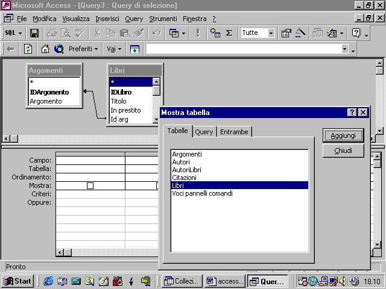The height and width of the screenshot is (289, 386).
Task: Open the access... Word taskbar button
Action: pyautogui.click(x=225, y=281)
